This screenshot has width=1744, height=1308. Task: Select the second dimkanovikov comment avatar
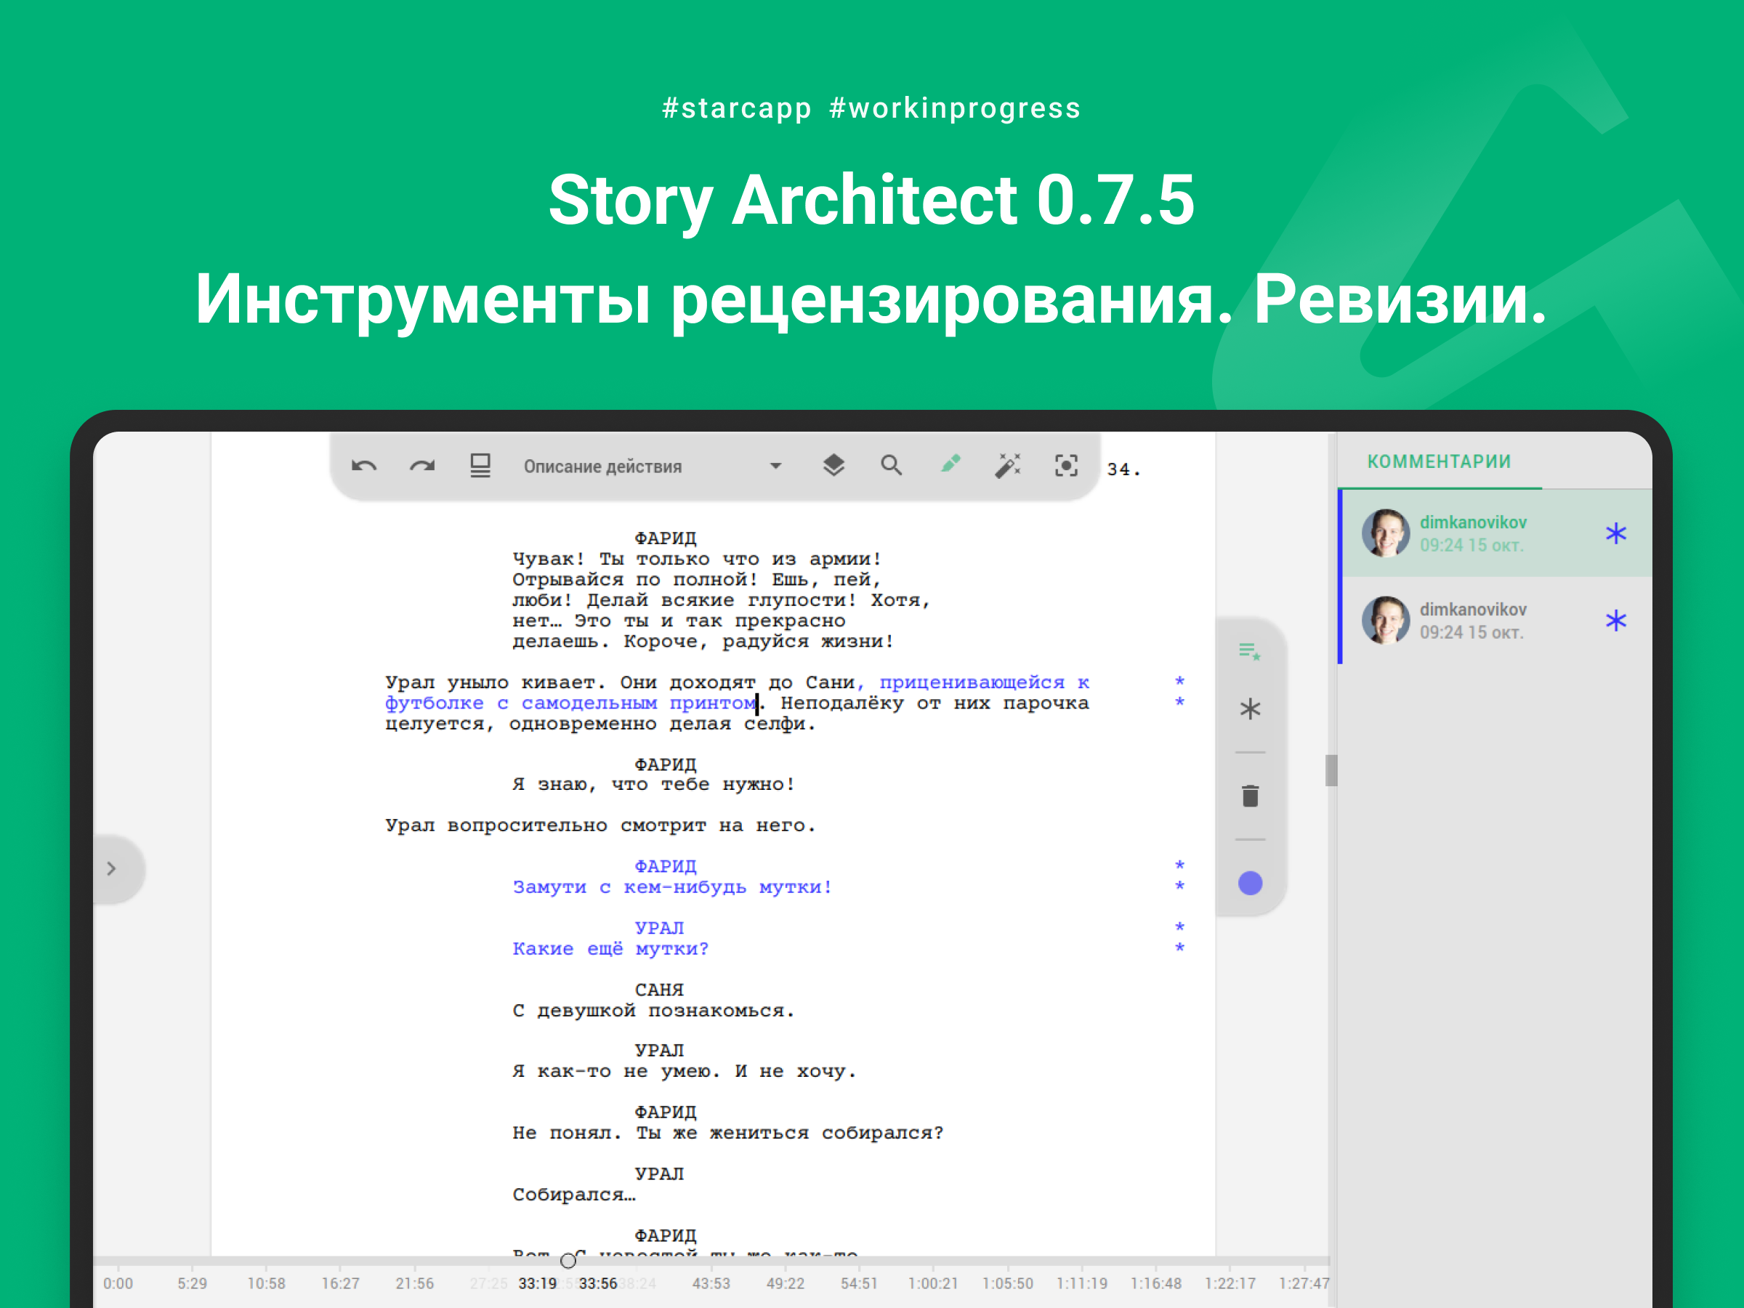(x=1385, y=621)
